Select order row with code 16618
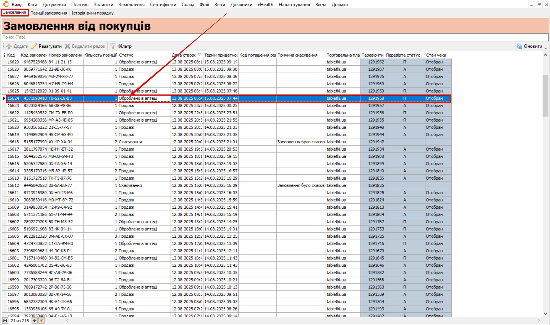Viewport: 550px width, 325px height. [13, 142]
